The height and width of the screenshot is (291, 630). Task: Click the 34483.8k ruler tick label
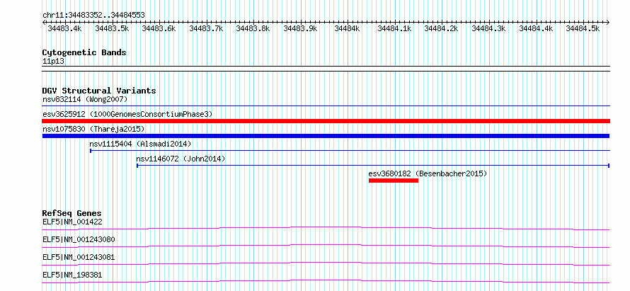click(x=253, y=28)
